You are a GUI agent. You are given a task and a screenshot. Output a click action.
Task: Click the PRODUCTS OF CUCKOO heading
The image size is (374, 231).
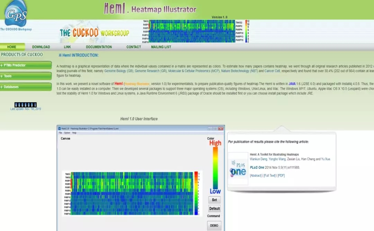[22, 54]
